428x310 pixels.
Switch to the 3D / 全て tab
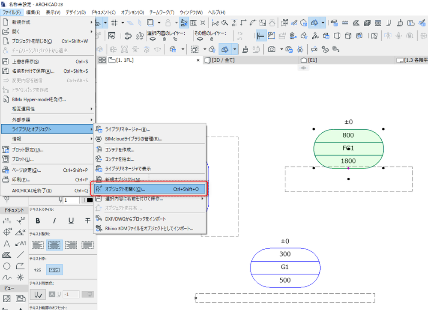pos(223,60)
